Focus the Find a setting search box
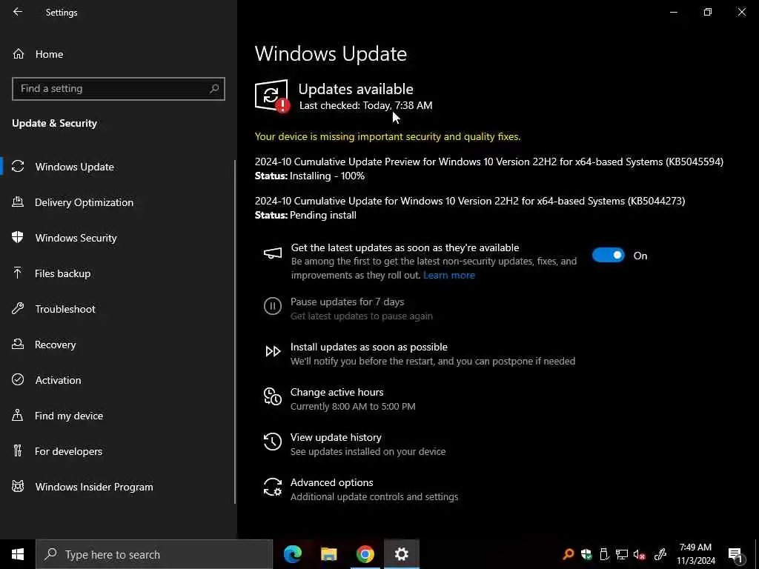The image size is (759, 569). [x=119, y=89]
